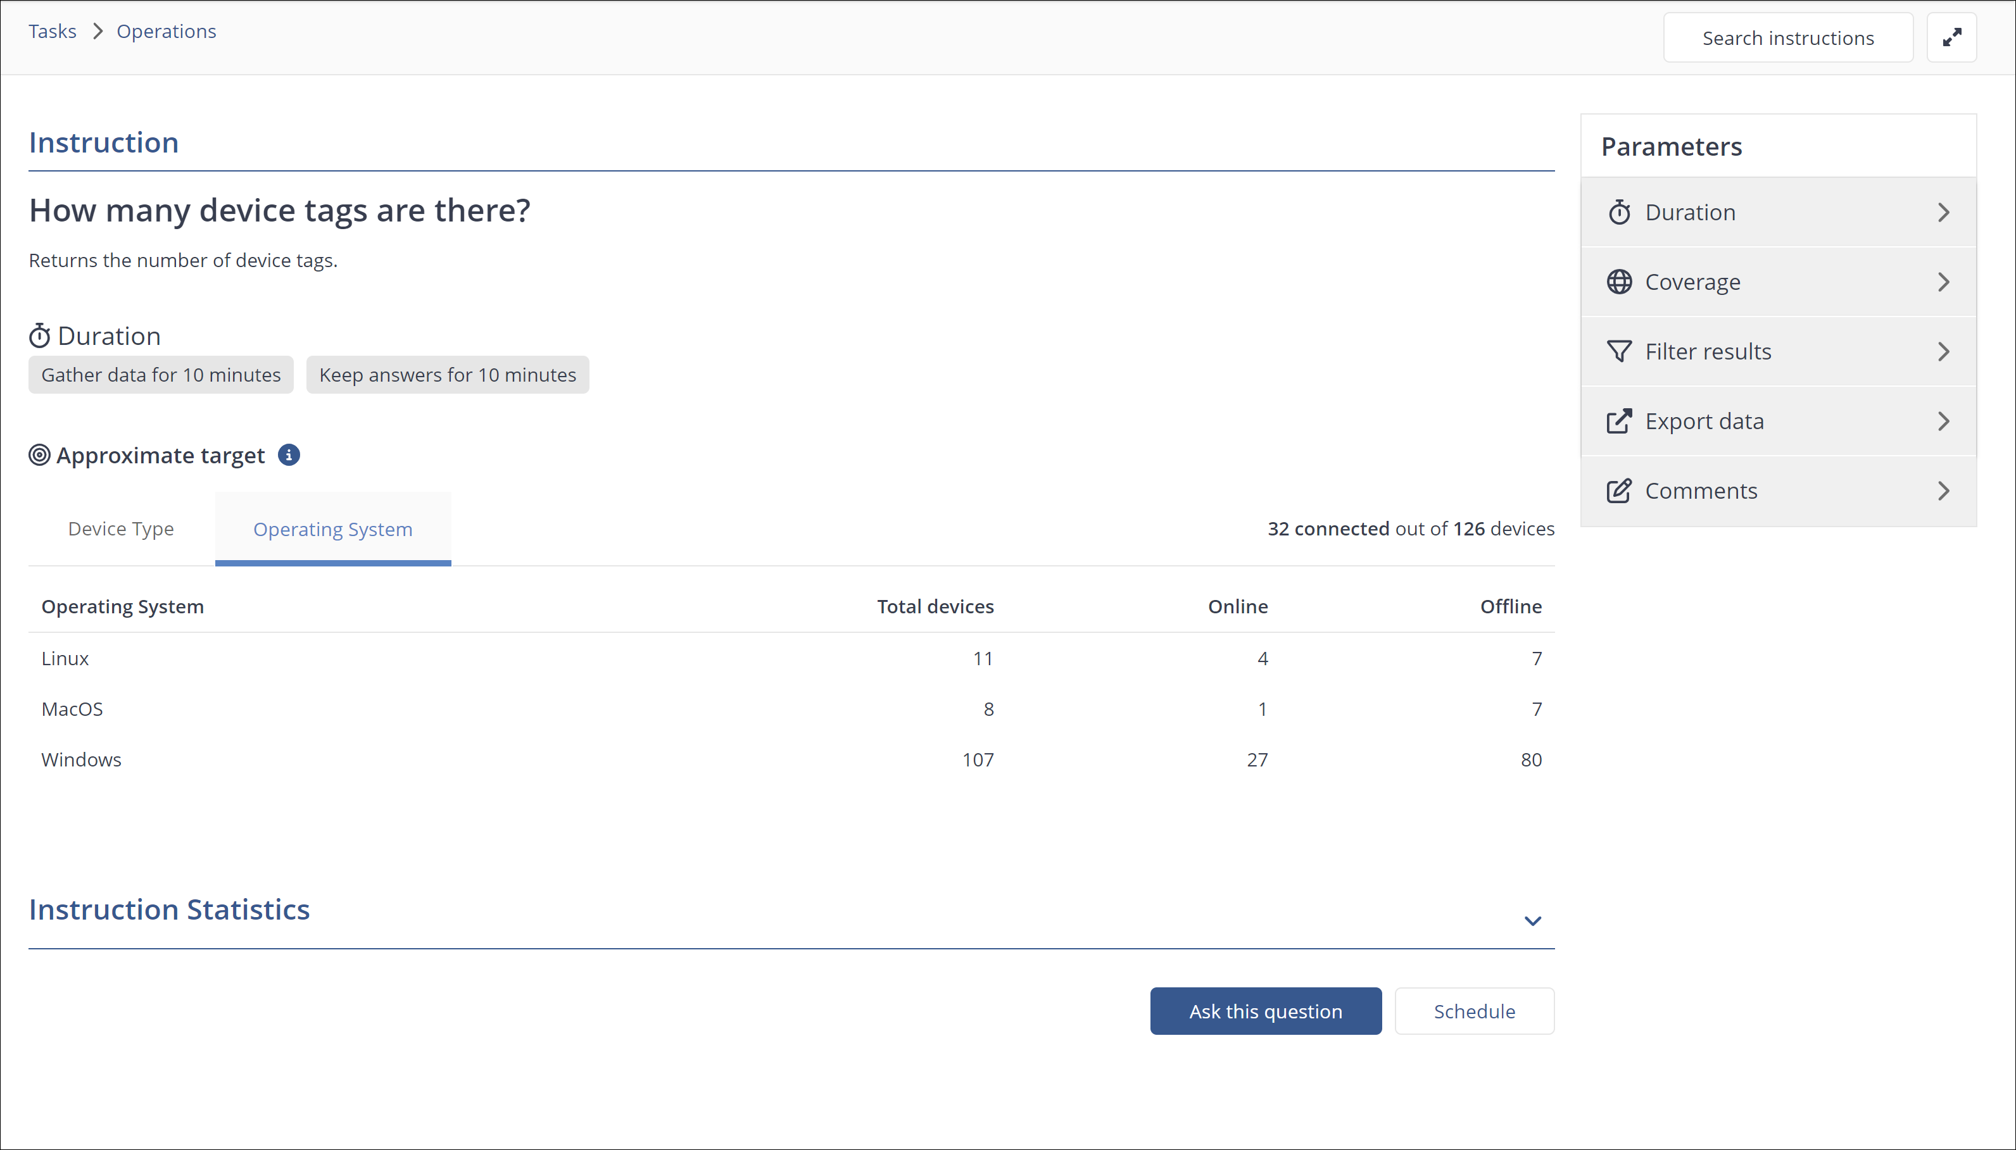Click the Export data arrow icon
Viewport: 2016px width, 1150px height.
click(x=1618, y=421)
